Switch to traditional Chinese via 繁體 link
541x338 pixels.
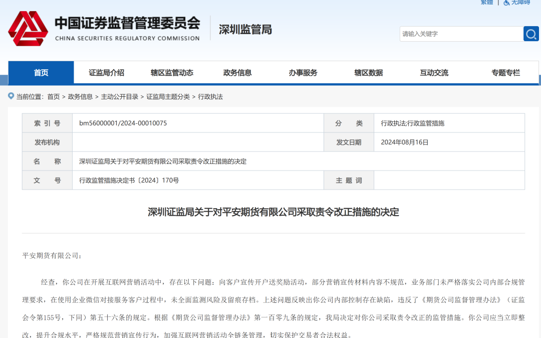point(487,3)
